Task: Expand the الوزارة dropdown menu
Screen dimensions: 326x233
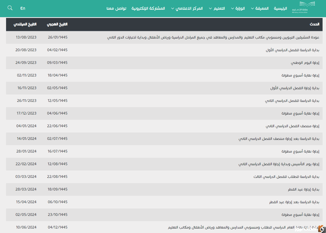Action: pyautogui.click(x=238, y=8)
